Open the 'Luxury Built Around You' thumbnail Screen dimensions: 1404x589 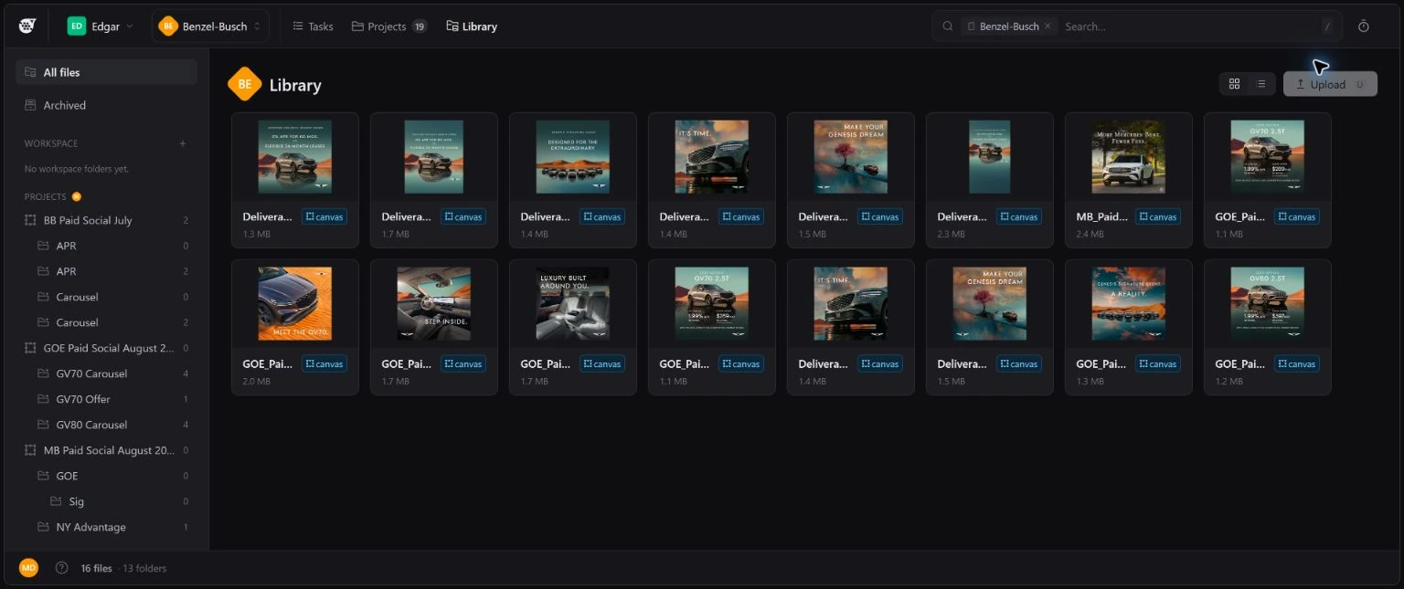[x=573, y=303]
